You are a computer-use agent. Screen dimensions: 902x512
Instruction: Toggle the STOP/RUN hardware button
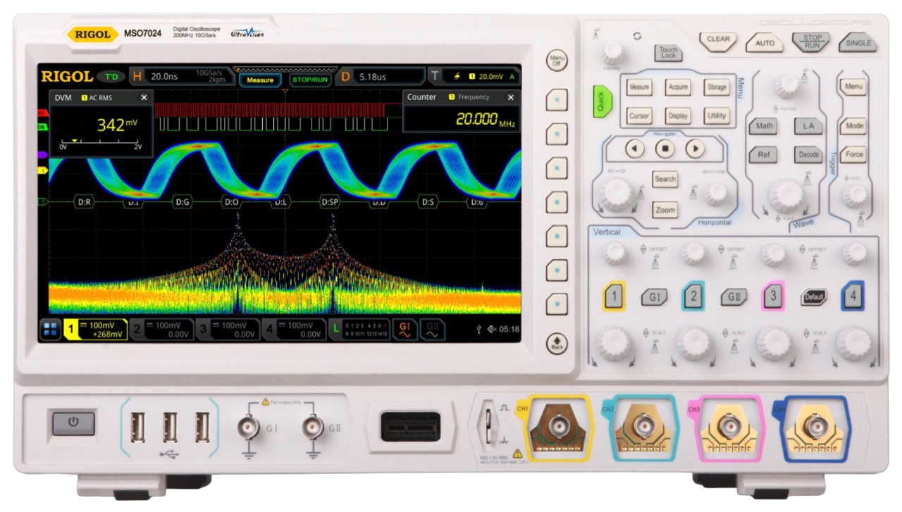coord(812,42)
